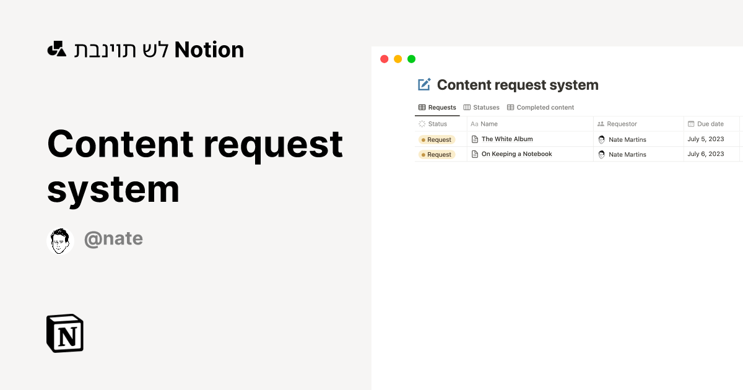Viewport: 743px width, 390px height.
Task: Click the calendar icon in Due date header
Action: click(x=692, y=124)
